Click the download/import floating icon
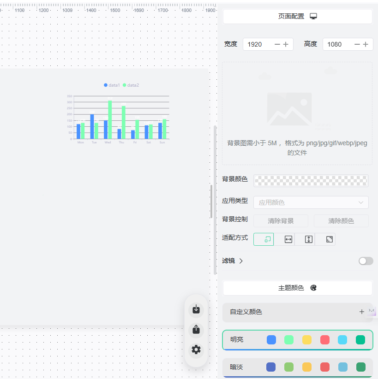This screenshot has width=378, height=379. tap(196, 310)
